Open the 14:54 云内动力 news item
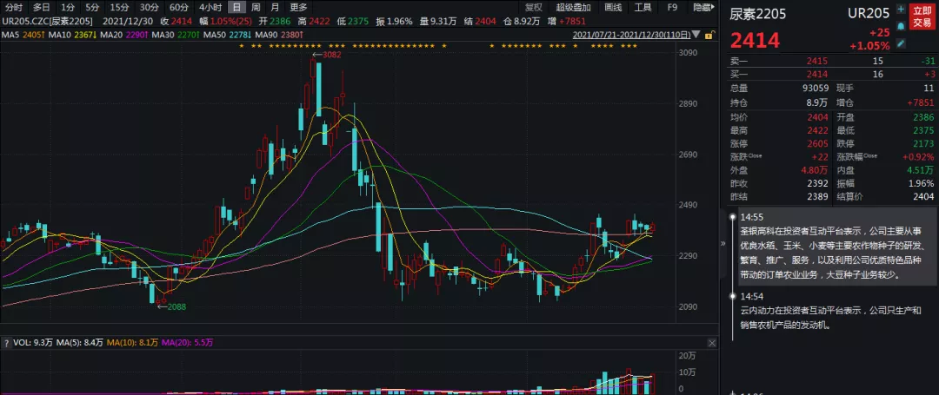 pos(829,311)
